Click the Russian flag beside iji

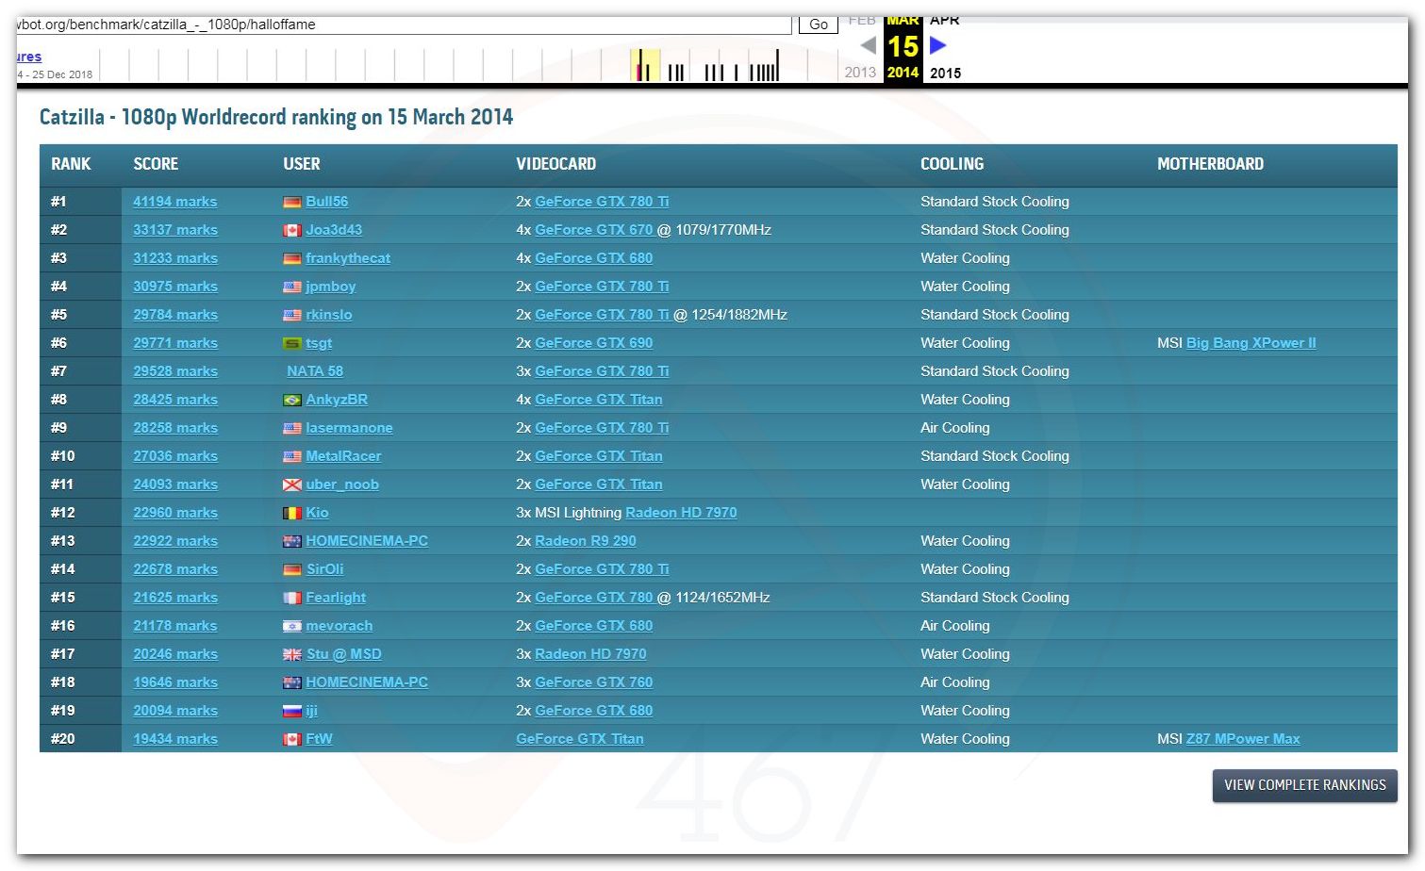pyautogui.click(x=292, y=711)
